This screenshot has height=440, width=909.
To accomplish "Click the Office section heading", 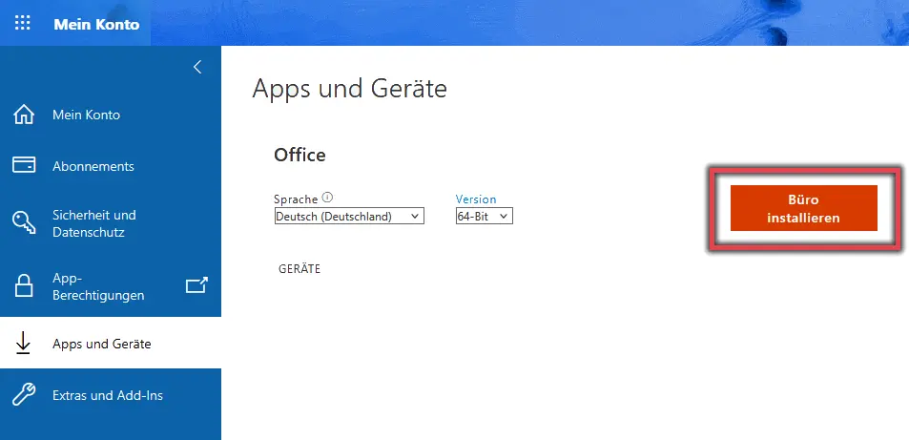I will pos(300,155).
